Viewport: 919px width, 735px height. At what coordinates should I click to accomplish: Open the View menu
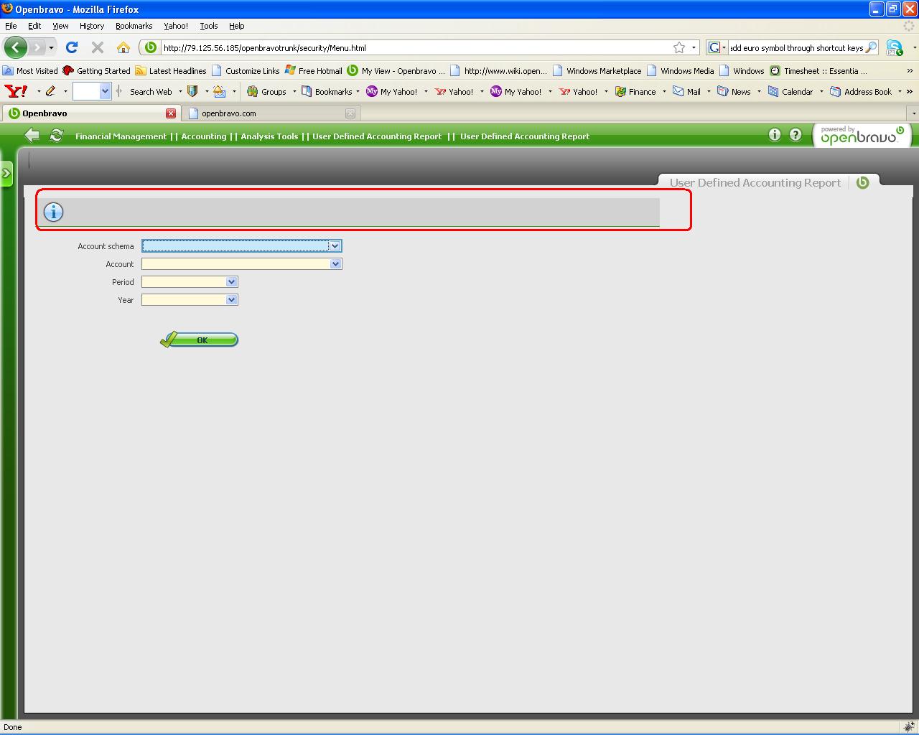pos(60,25)
